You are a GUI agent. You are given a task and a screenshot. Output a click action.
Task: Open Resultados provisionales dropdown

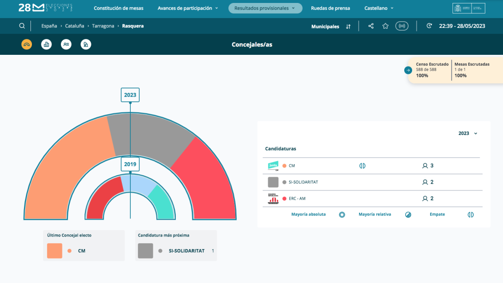(265, 8)
